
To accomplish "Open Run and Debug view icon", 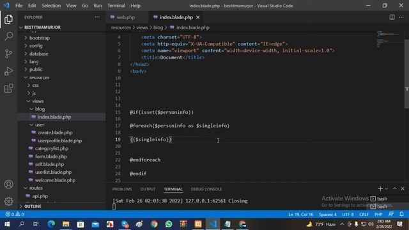I will (8, 71).
